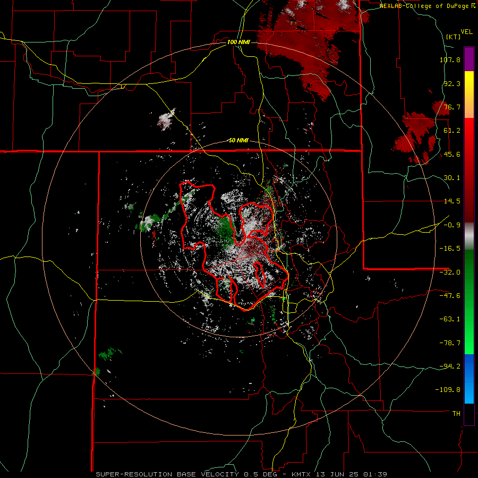Viewport: 478px width, 478px height.
Task: Click the [KT] units label
Action: tap(454, 37)
